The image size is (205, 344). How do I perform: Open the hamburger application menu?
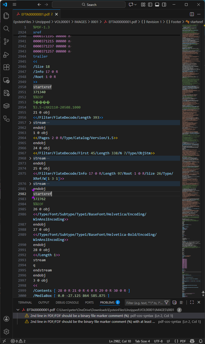14,5
